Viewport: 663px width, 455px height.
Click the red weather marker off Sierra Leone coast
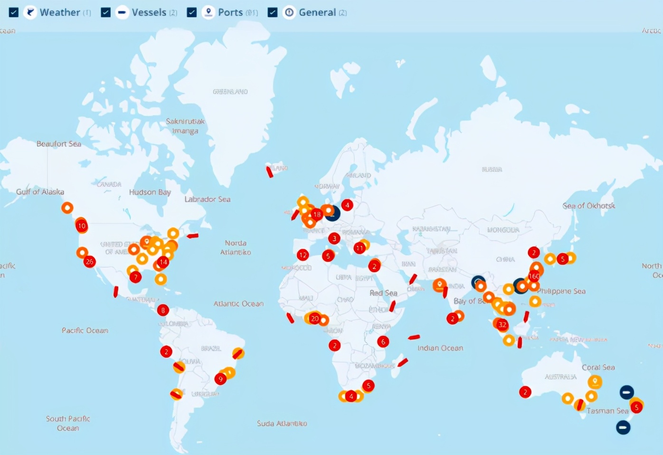tap(290, 318)
